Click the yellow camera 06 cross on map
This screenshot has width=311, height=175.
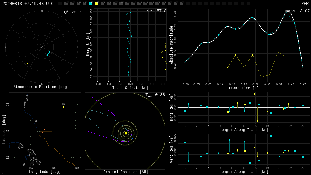(x=63, y=107)
